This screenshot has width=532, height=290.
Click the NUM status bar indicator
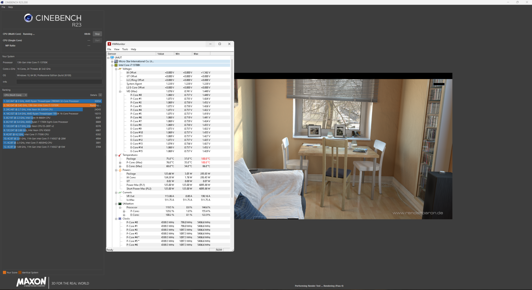pos(219,250)
